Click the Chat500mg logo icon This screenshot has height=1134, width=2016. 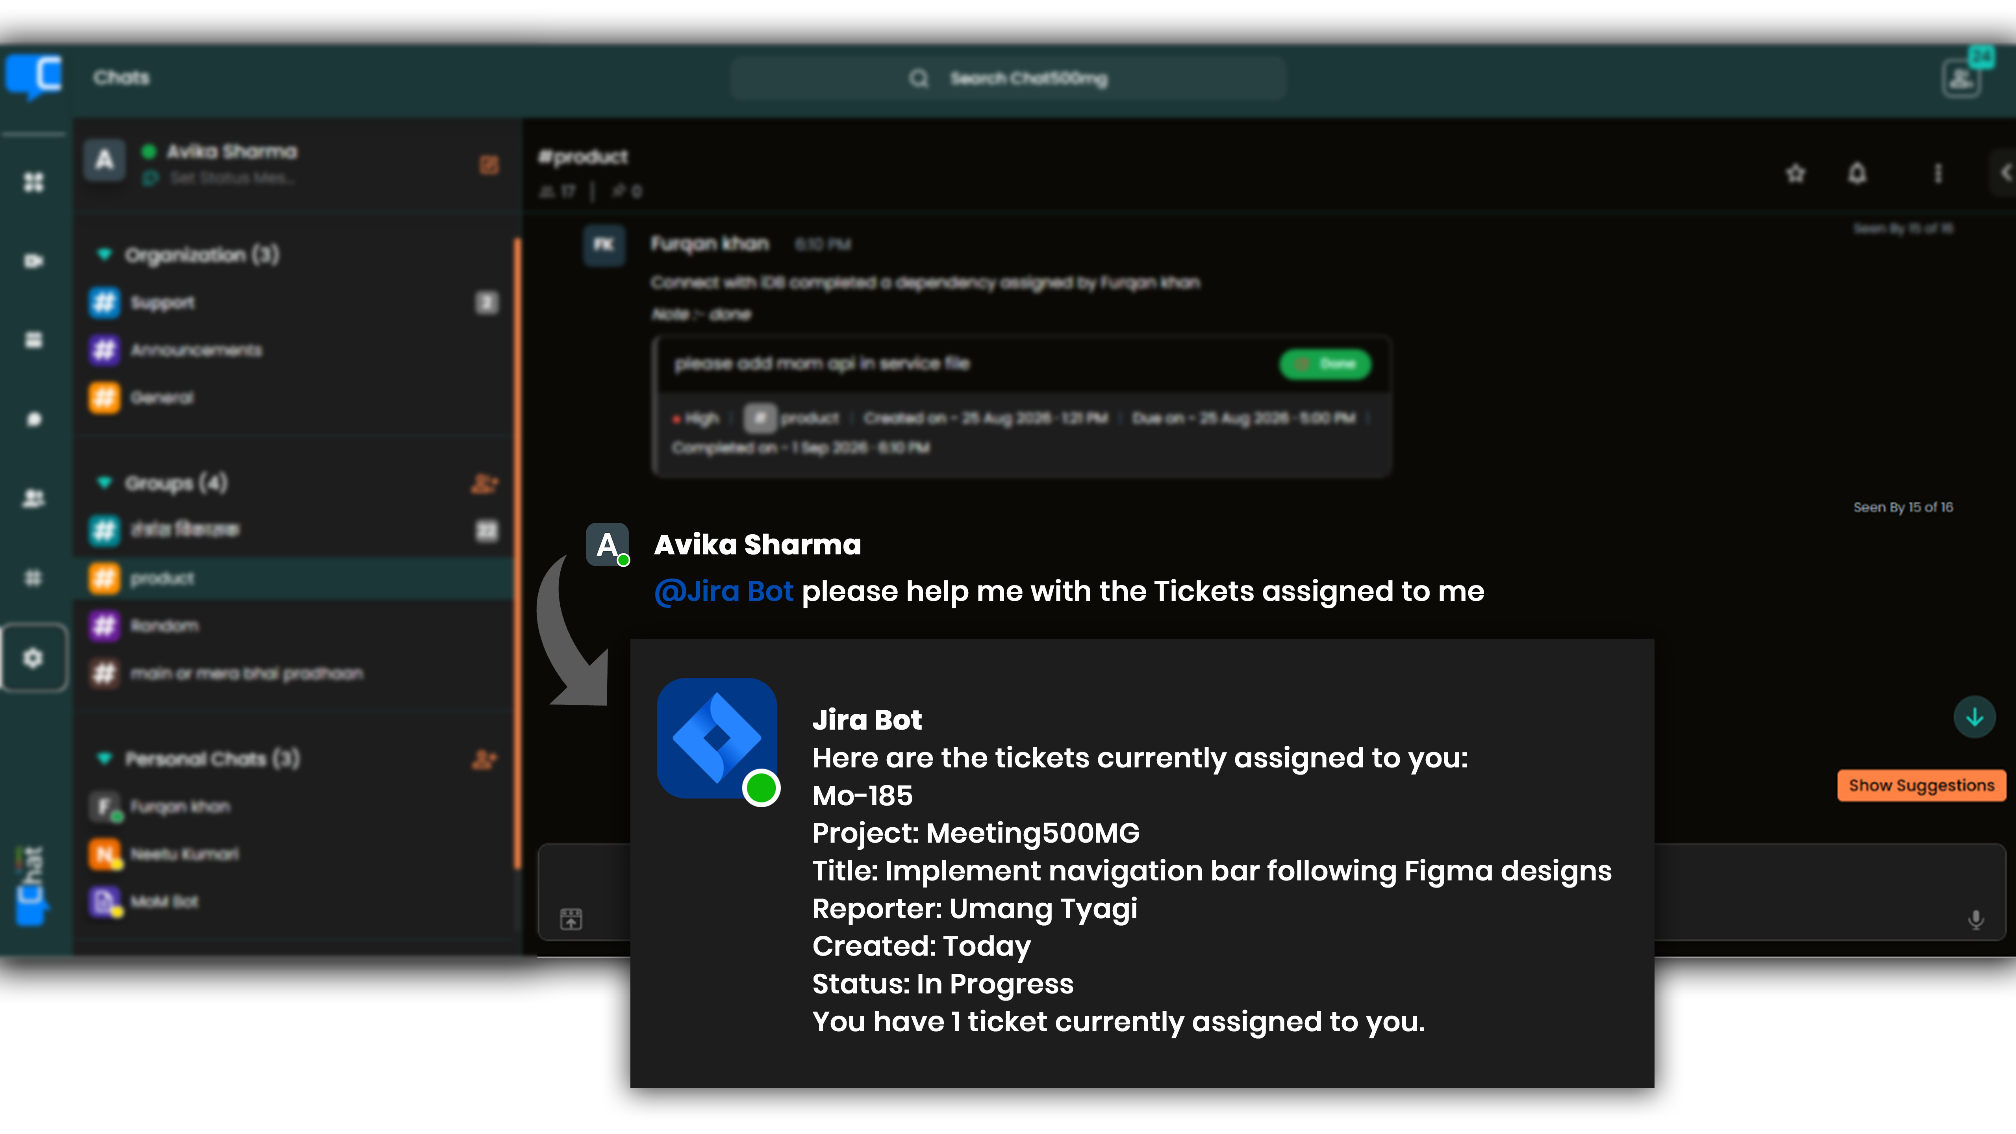33,78
